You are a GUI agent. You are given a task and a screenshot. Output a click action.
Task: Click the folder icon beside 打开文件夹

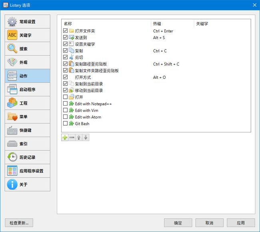pos(71,31)
